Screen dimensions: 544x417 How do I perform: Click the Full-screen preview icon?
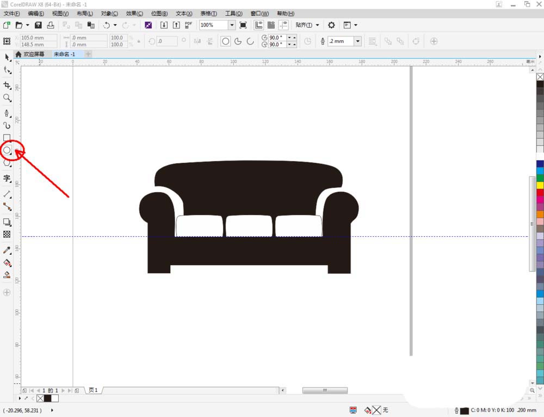tap(243, 25)
